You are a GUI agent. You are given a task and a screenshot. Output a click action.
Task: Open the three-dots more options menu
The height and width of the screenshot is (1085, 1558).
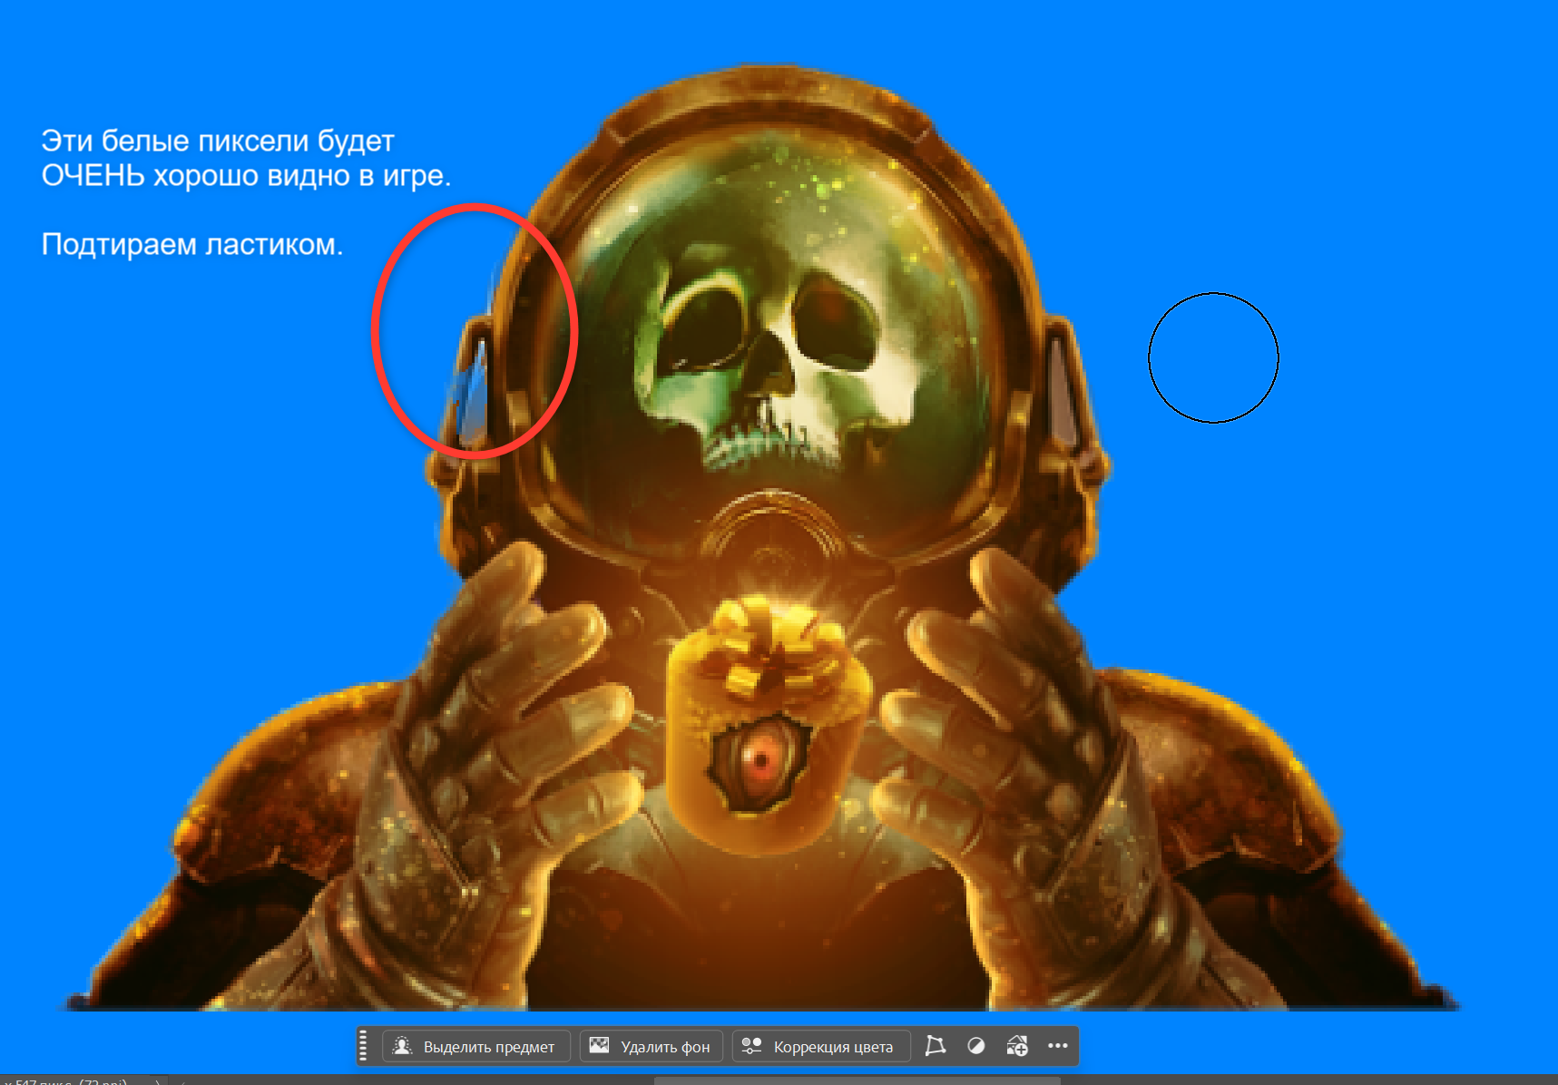coord(1058,1046)
